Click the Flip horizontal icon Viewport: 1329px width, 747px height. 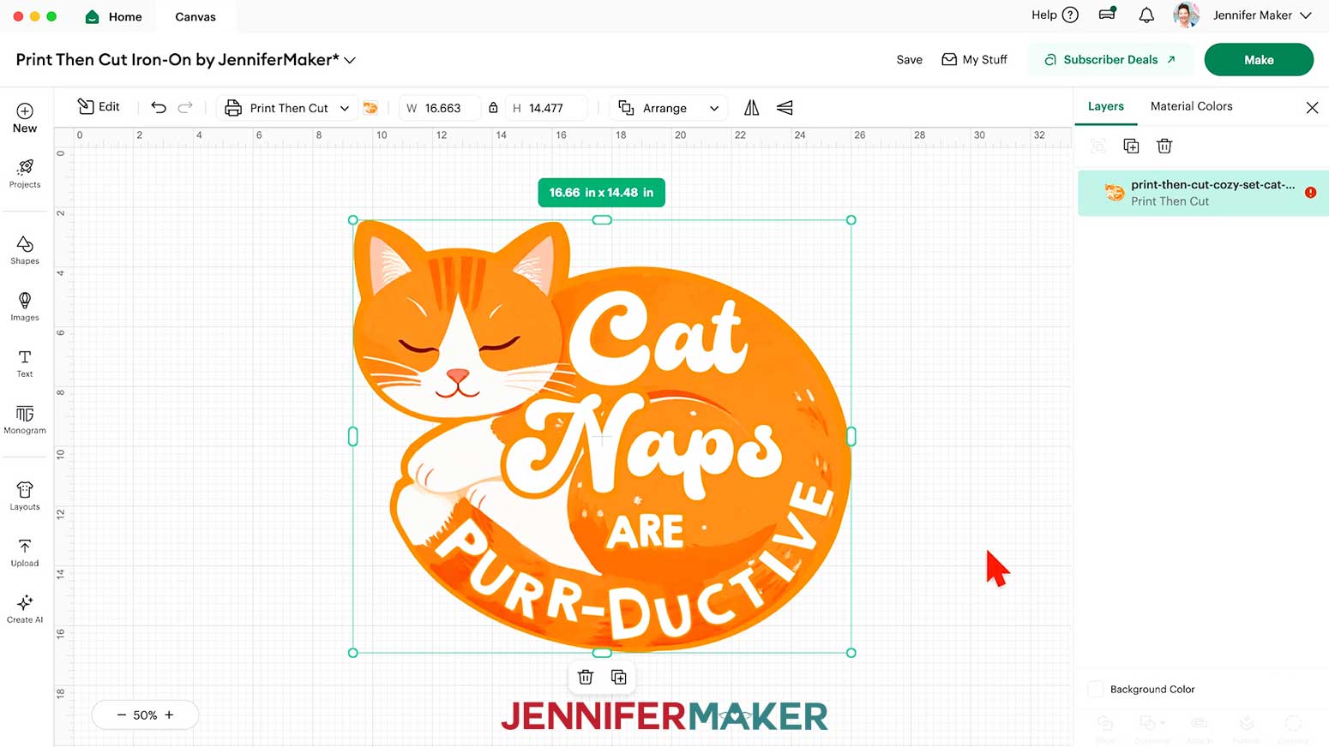pos(751,107)
